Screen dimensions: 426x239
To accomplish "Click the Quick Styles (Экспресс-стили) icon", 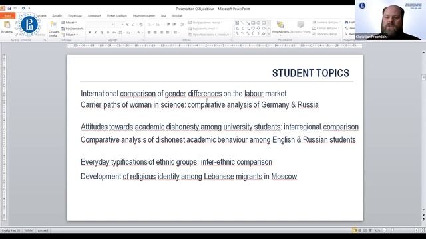I will [300, 25].
